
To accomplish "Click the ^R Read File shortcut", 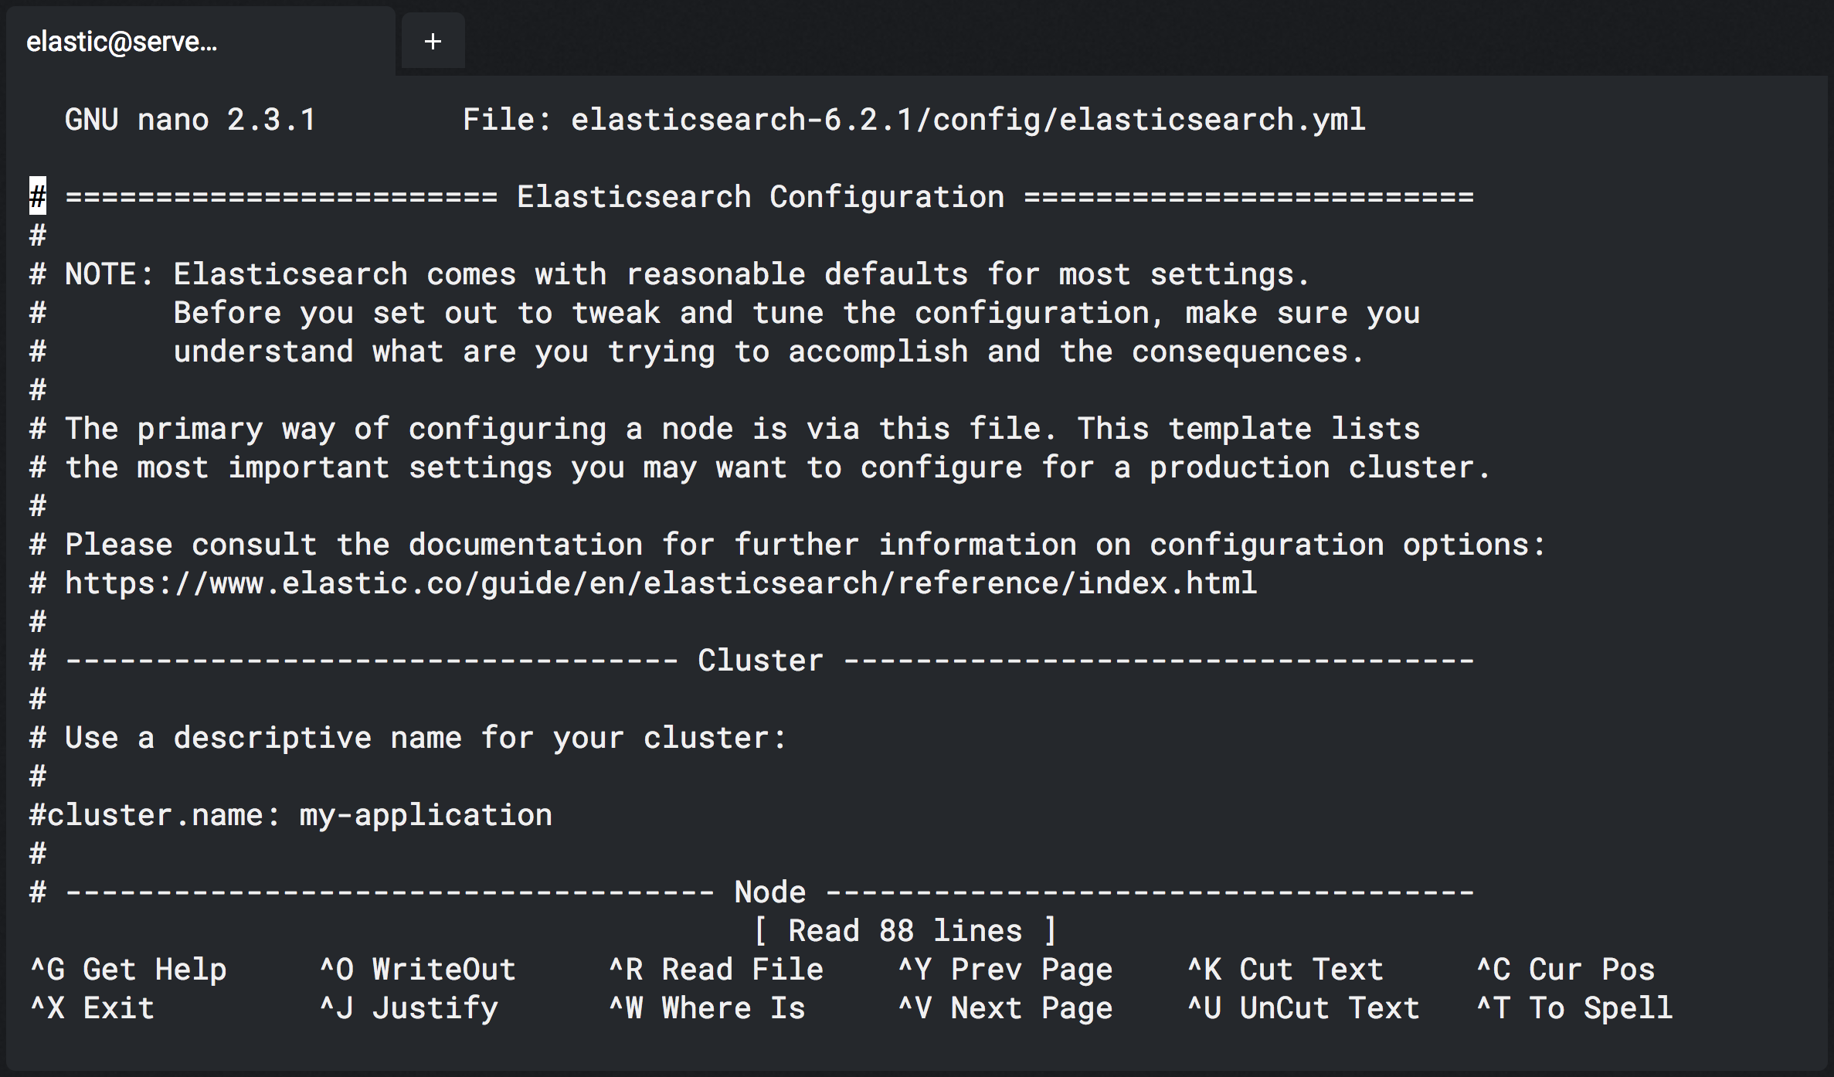I will click(x=716, y=970).
